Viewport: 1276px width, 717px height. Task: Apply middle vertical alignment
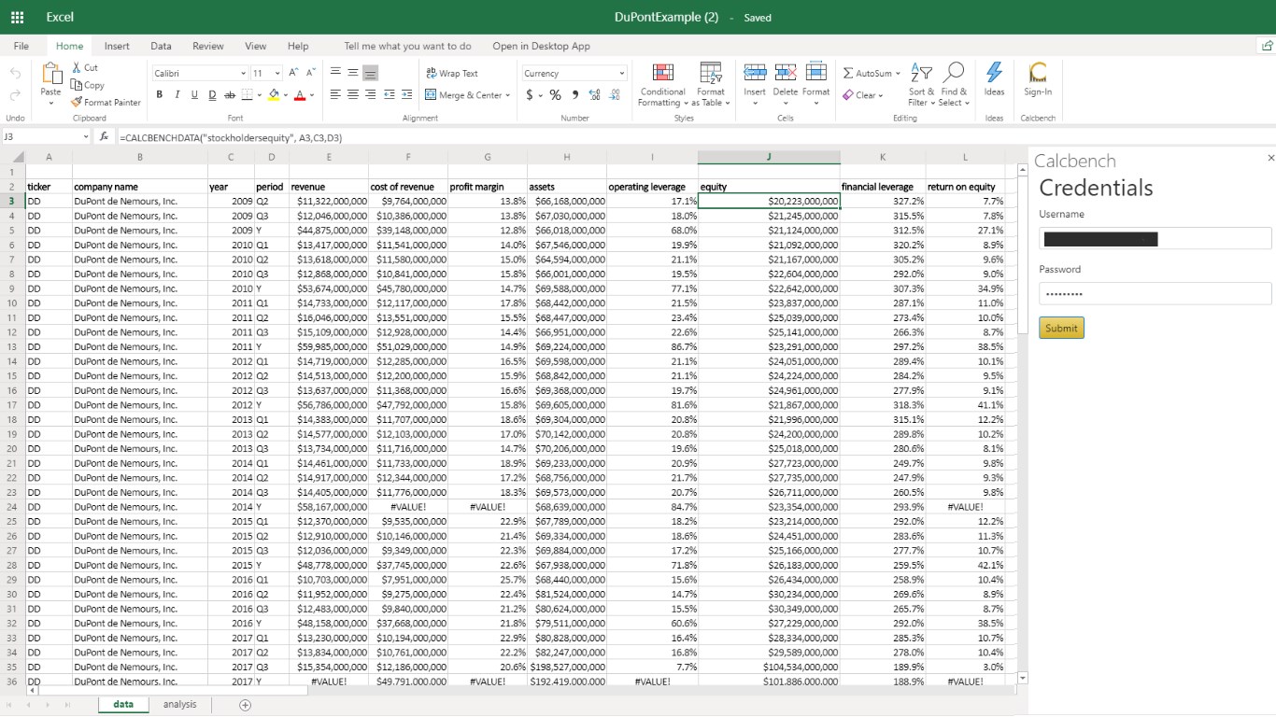coord(353,73)
